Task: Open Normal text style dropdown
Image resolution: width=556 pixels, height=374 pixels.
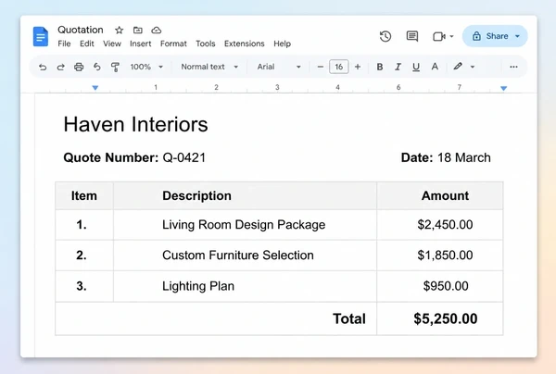Action: [x=209, y=67]
